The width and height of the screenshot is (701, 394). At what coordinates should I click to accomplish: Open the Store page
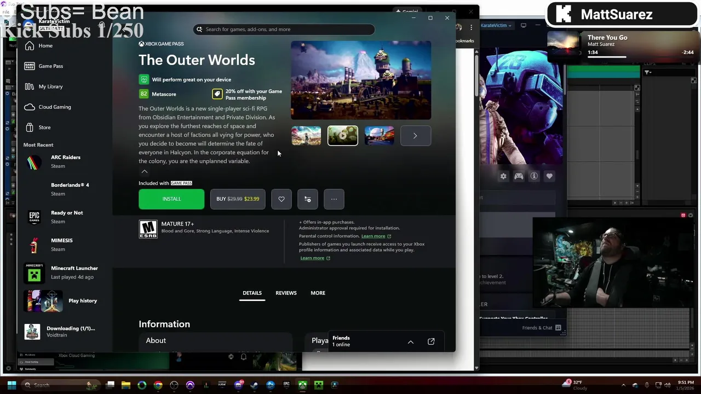pyautogui.click(x=37, y=128)
